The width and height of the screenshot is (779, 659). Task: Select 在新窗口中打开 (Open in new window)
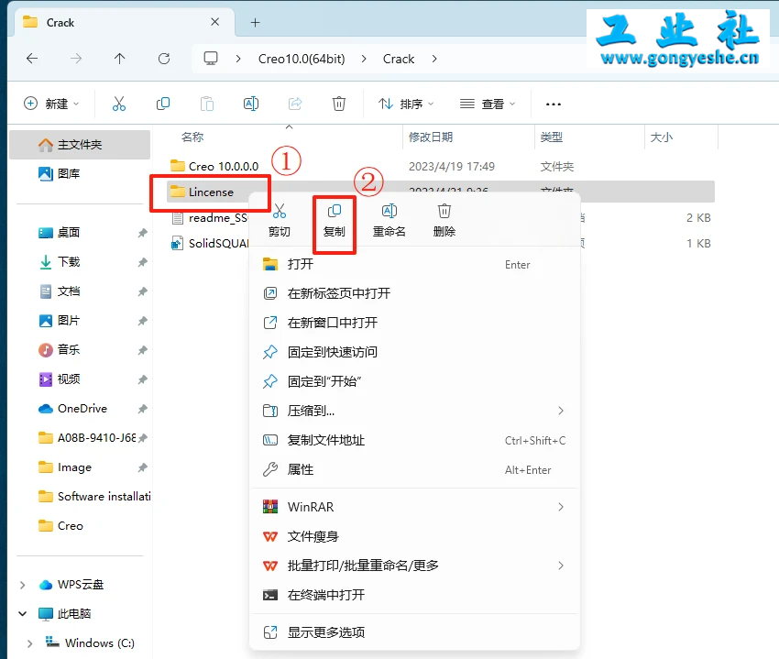[414, 323]
